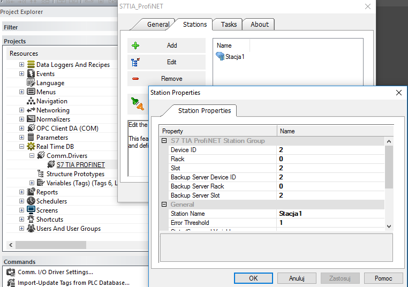Click the Pomoc help button
408x287 pixels.
pyautogui.click(x=383, y=278)
